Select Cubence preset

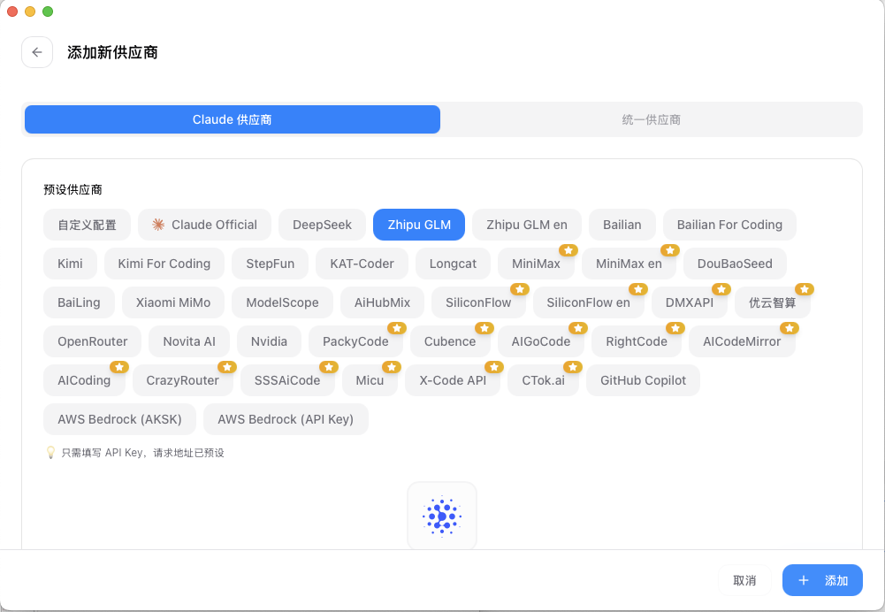(x=450, y=341)
